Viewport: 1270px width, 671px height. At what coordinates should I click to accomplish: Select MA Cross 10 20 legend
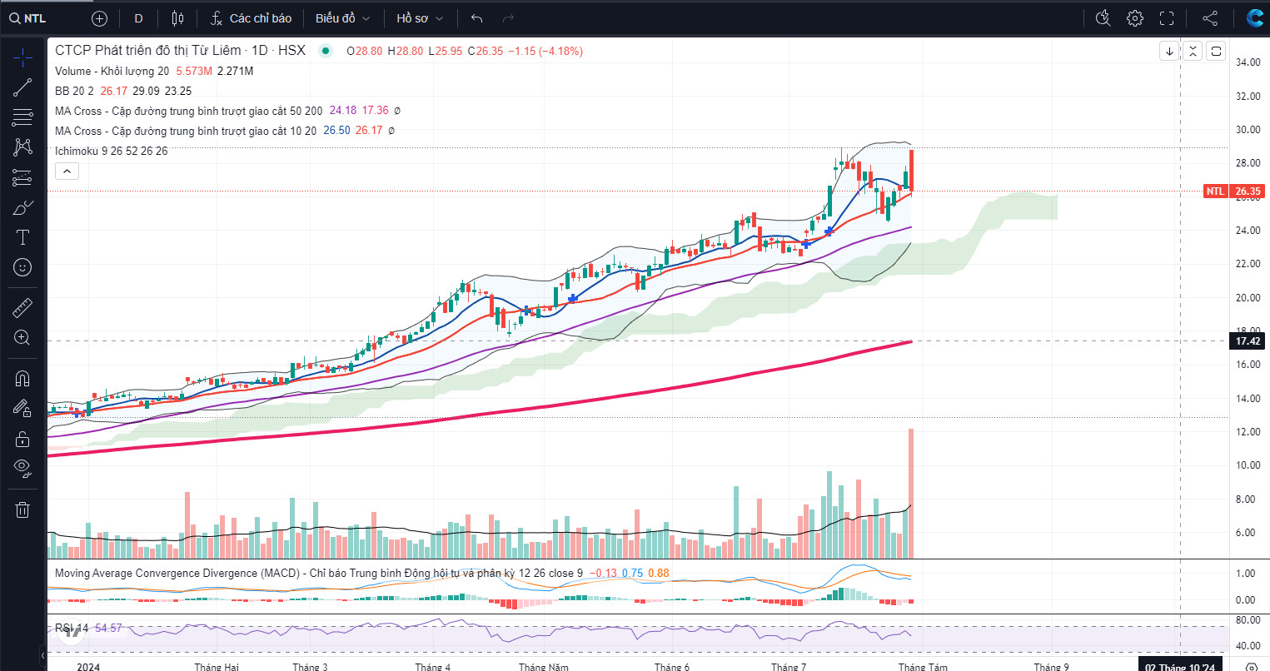pos(186,131)
